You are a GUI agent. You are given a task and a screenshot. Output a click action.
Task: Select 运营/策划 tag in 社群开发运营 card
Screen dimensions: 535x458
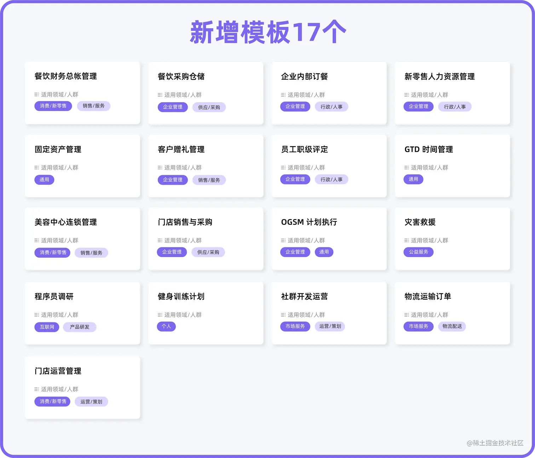[x=330, y=327]
